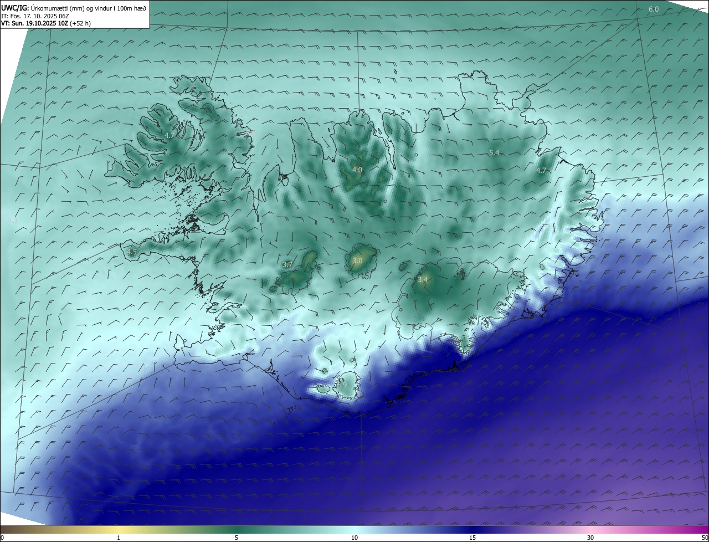Click the 5 tick on the color scale
709x542 pixels.
[237, 538]
